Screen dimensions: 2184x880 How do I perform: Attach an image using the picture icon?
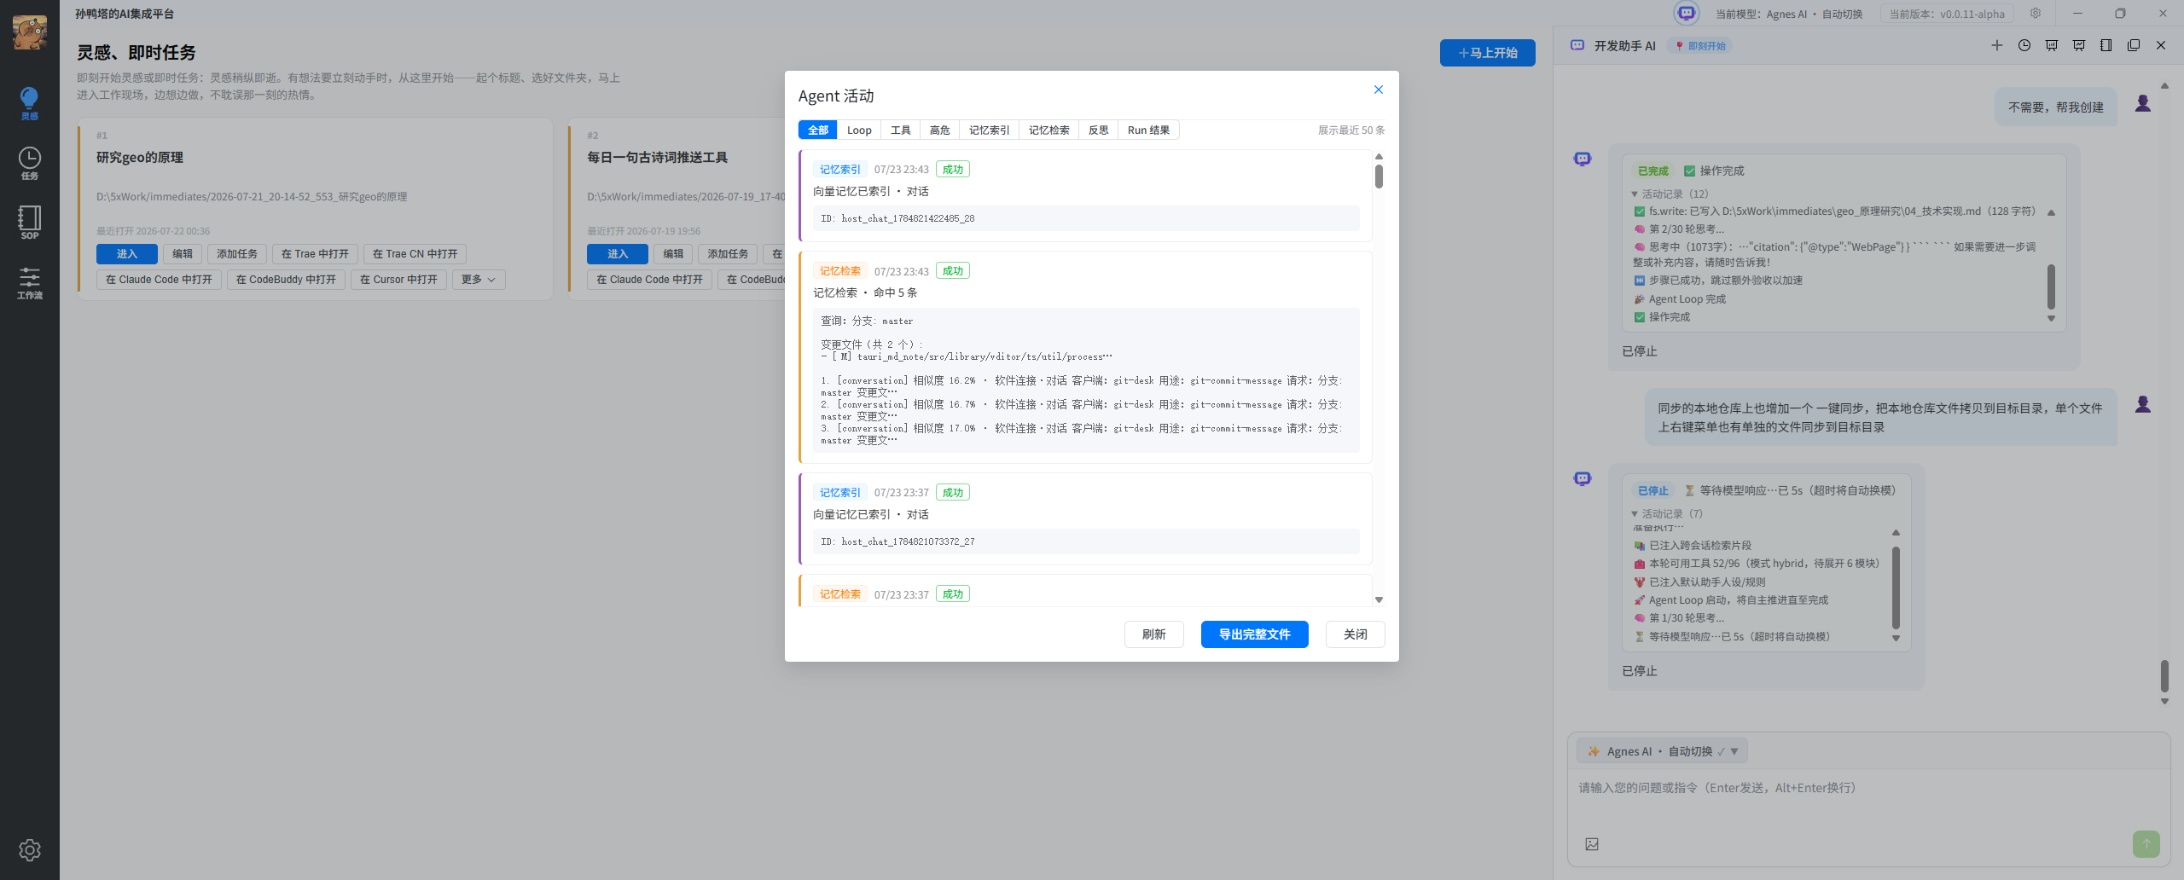pos(1592,844)
